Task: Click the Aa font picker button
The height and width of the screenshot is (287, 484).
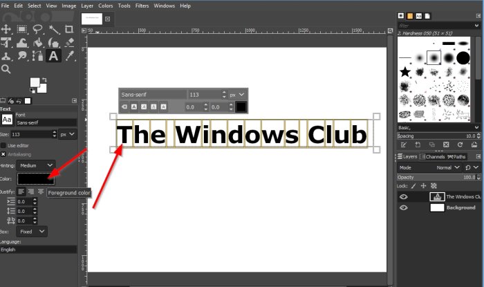Action: point(7,120)
